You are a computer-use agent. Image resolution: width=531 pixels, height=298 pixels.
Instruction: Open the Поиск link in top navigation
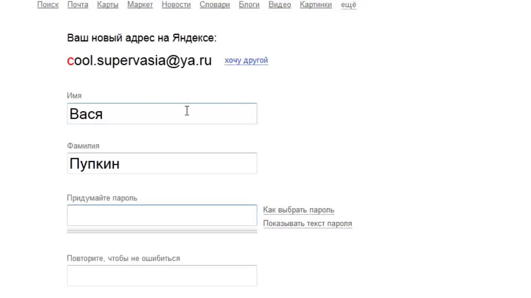tap(48, 5)
